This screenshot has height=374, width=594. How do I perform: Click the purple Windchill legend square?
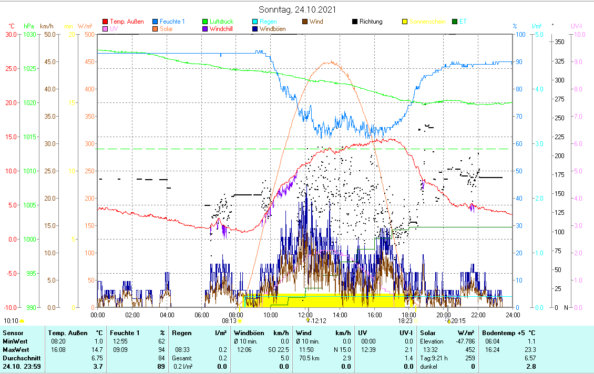click(205, 29)
